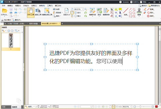Image resolution: width=161 pixels, height=109 pixels.
Task: Expand the Options (选项) dropdown in status bar
Action: tap(34, 107)
